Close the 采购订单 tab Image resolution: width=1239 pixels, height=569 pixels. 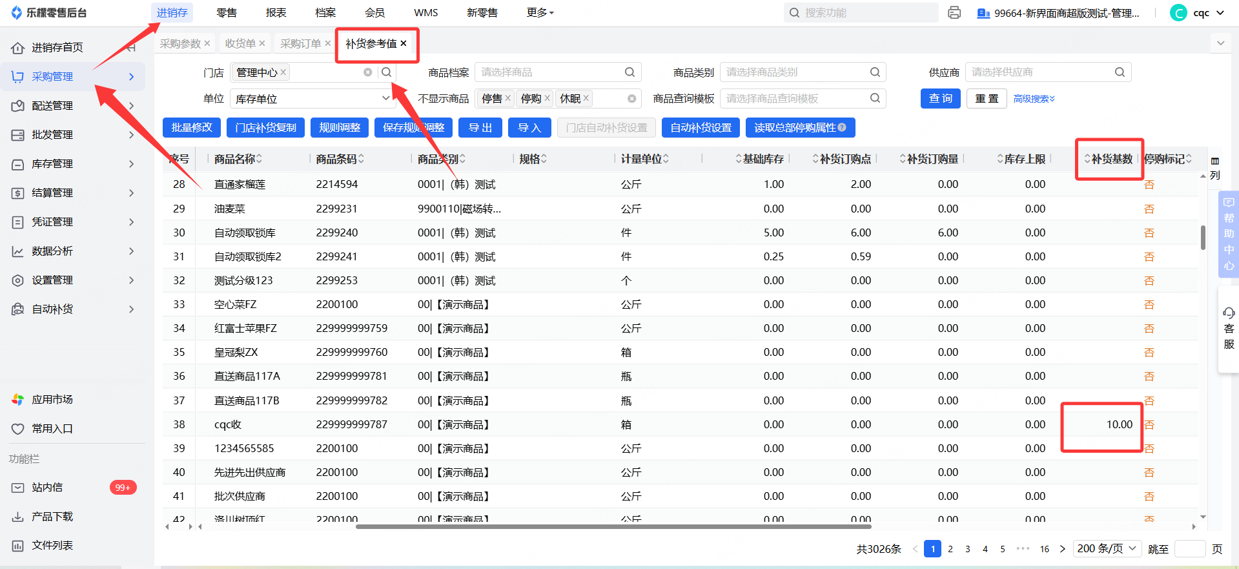(328, 43)
